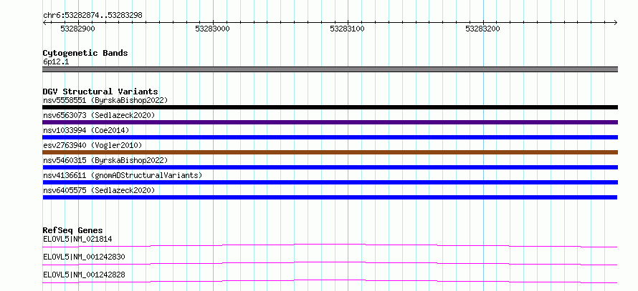Click the left arrowhead of the ruler
This screenshot has height=291, width=638.
44,23
